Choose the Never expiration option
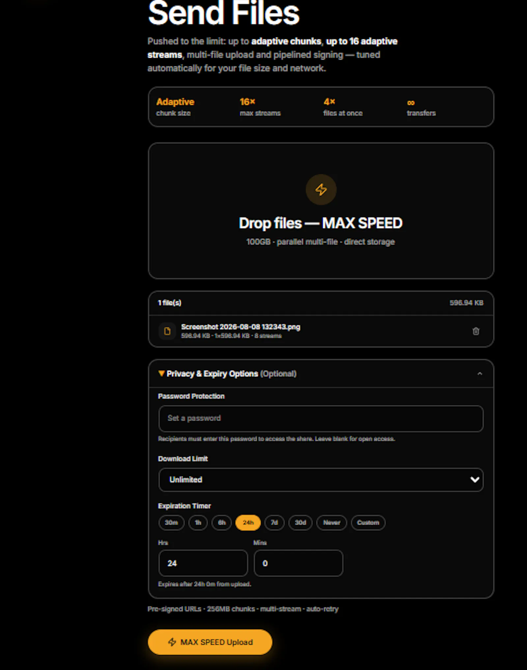 332,523
